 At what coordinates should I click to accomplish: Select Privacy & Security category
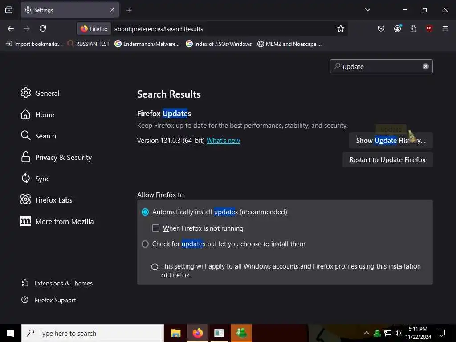[x=56, y=157]
